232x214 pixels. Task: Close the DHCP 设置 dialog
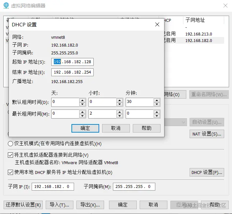click(157, 24)
